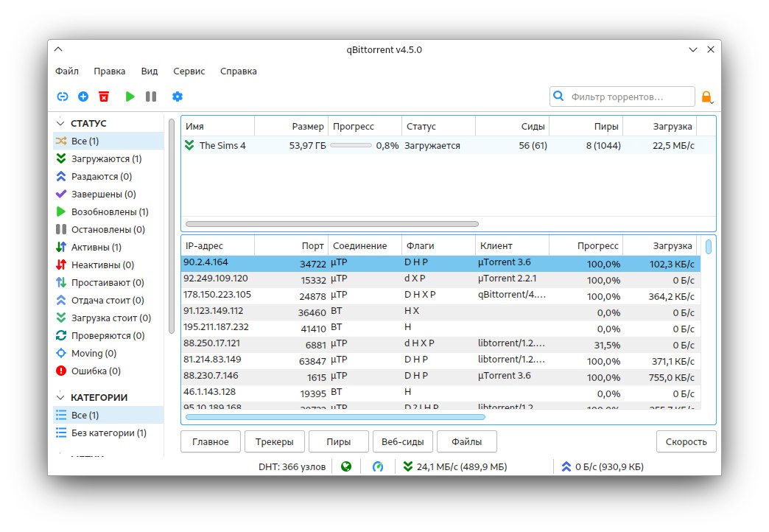Toggle the Пиры panel button
Viewport: 769px width, 532px height.
tap(338, 442)
